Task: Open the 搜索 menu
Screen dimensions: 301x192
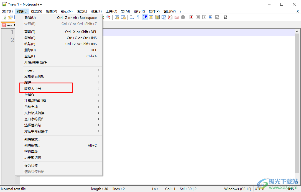Action: pyautogui.click(x=37, y=11)
